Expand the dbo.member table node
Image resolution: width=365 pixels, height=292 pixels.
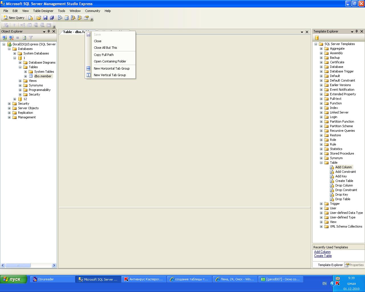[25, 76]
